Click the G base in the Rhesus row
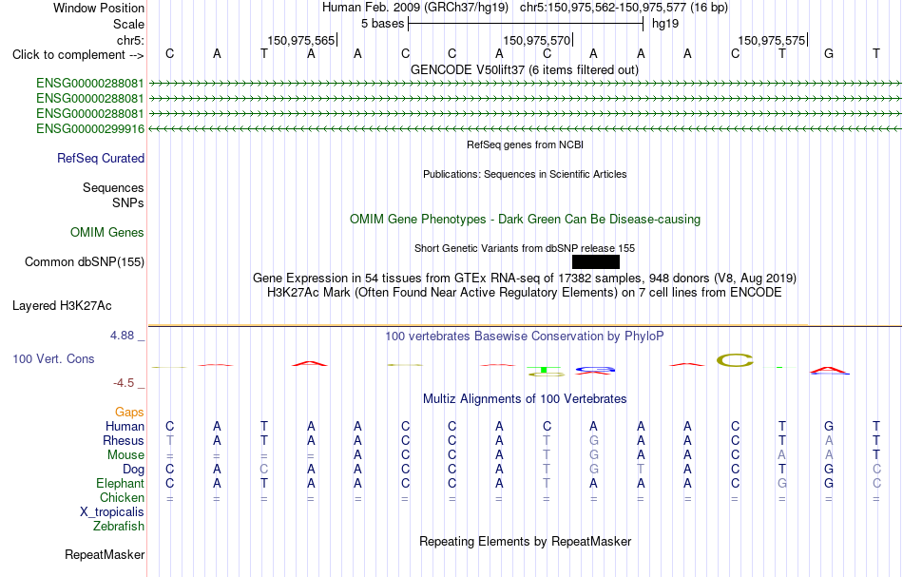This screenshot has width=903, height=577. tap(594, 440)
